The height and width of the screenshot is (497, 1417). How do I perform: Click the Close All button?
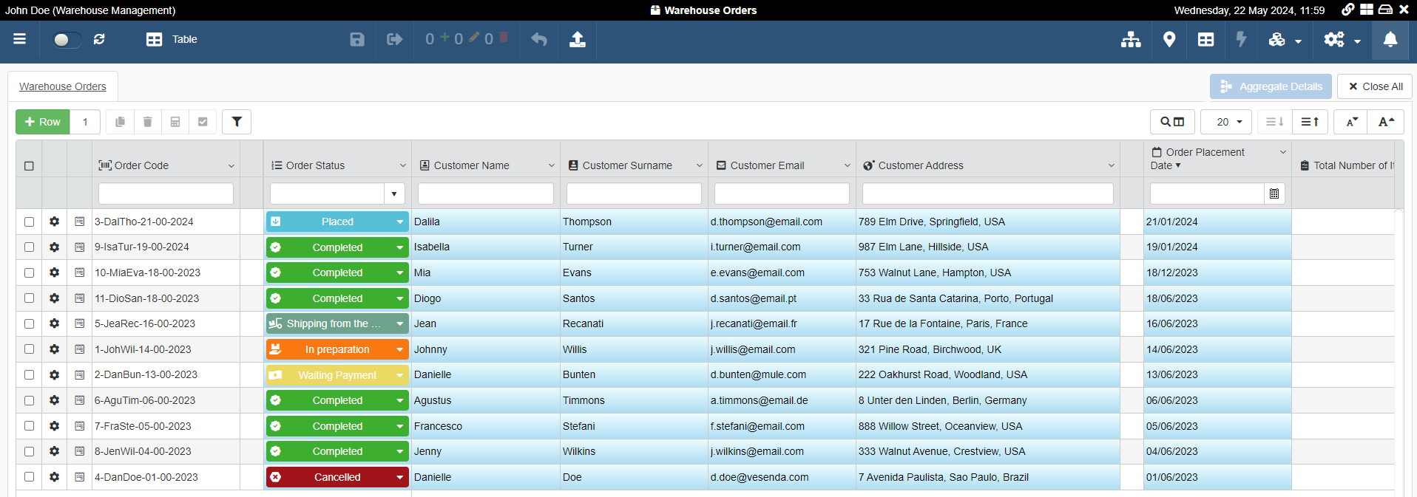(x=1374, y=86)
